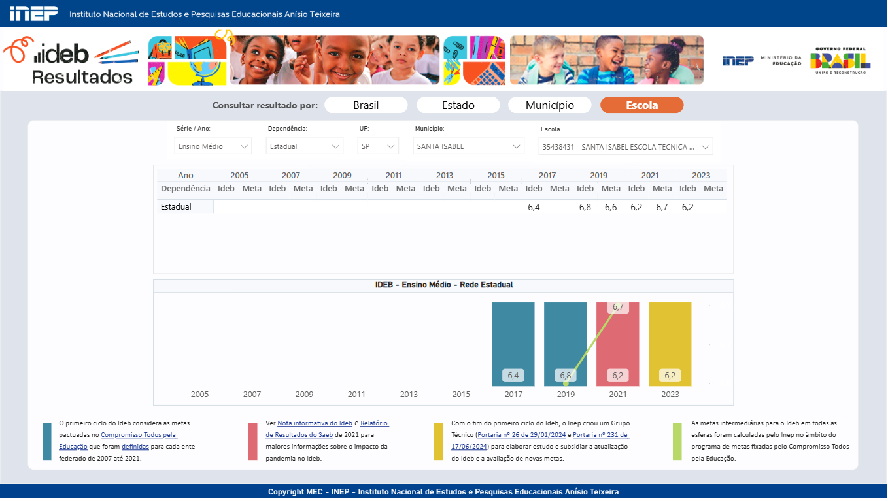888x501 pixels.
Task: Click the INEP logo in top bar
Action: point(34,13)
